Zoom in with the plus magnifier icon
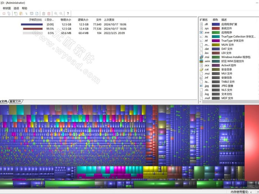 (x=56, y=14)
